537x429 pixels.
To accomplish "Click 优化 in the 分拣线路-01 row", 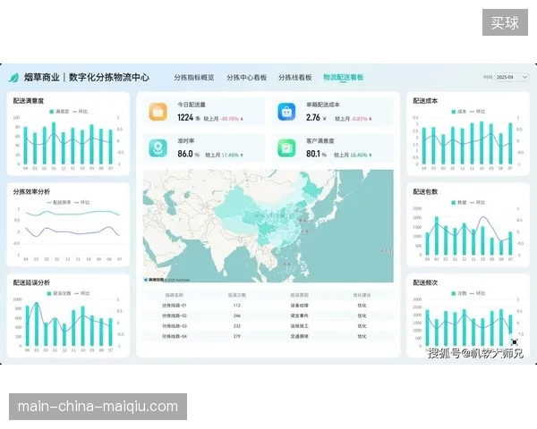I will [362, 306].
